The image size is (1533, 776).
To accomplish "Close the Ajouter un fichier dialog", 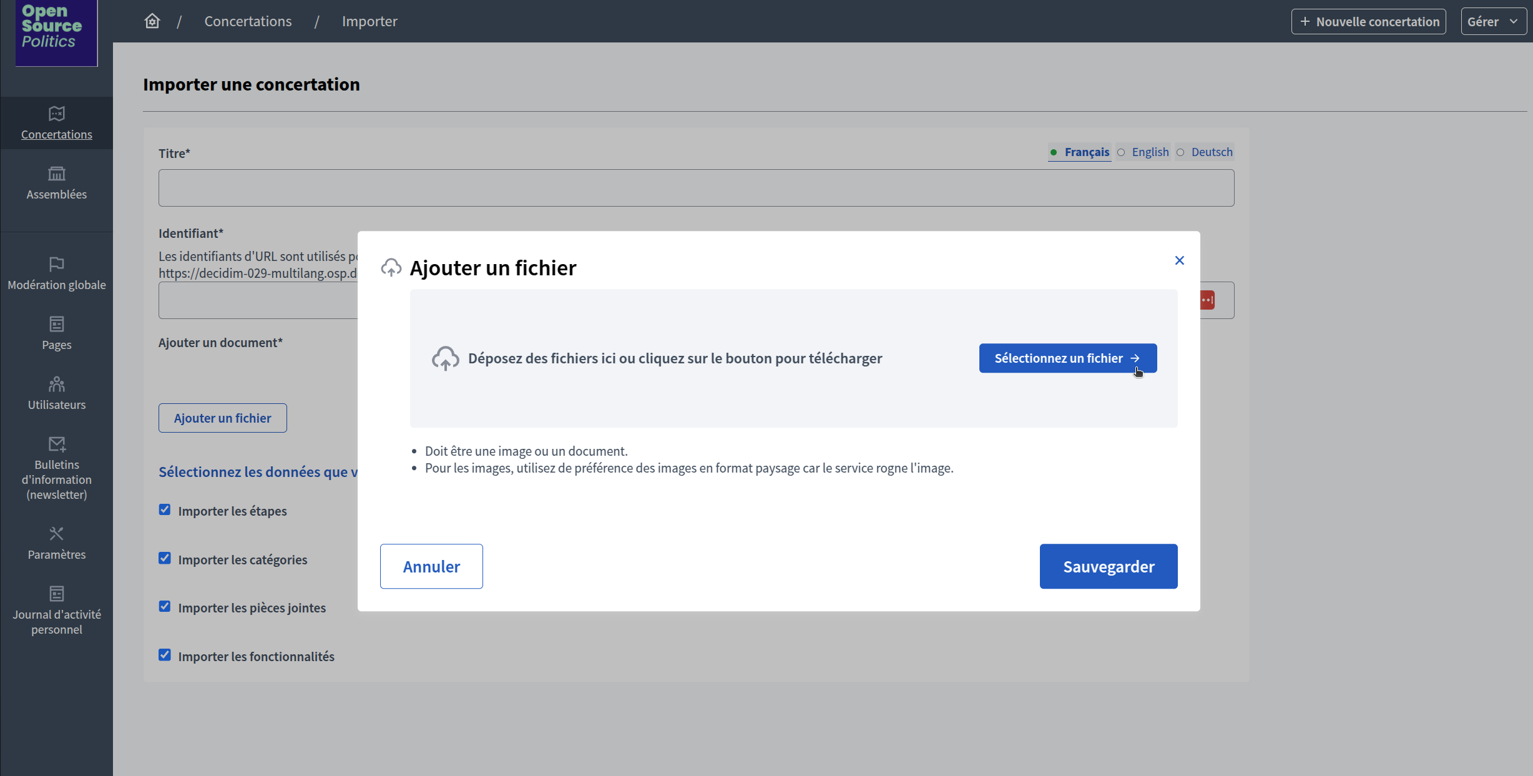I will click(1179, 260).
